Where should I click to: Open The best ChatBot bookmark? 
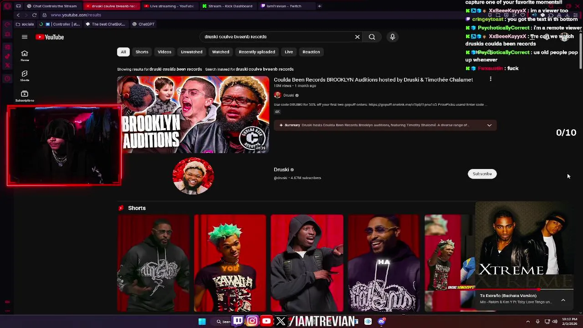coord(105,24)
